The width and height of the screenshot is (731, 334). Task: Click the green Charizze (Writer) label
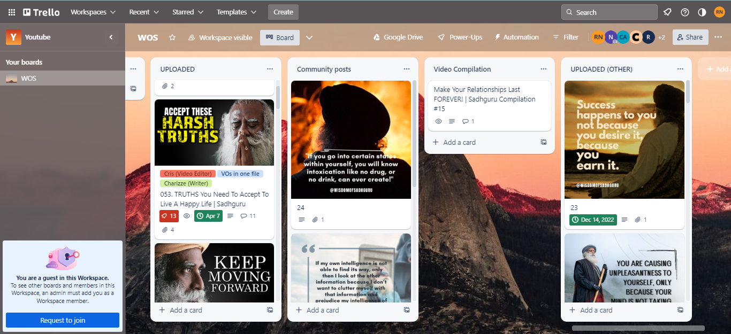pyautogui.click(x=186, y=183)
